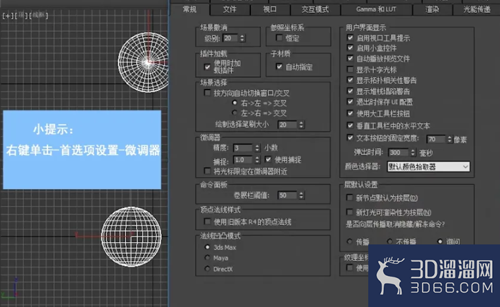500x307 pixels.
Task: Toggle 自动播放预览文件 checkbox
Action: (x=350, y=59)
